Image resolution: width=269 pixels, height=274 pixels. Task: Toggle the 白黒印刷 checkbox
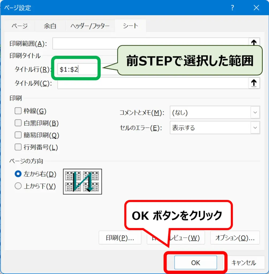tap(18, 123)
